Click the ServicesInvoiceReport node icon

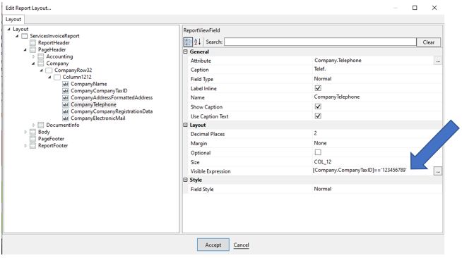click(x=25, y=36)
